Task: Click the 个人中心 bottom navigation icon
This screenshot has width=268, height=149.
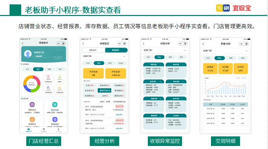Action: coord(59,130)
